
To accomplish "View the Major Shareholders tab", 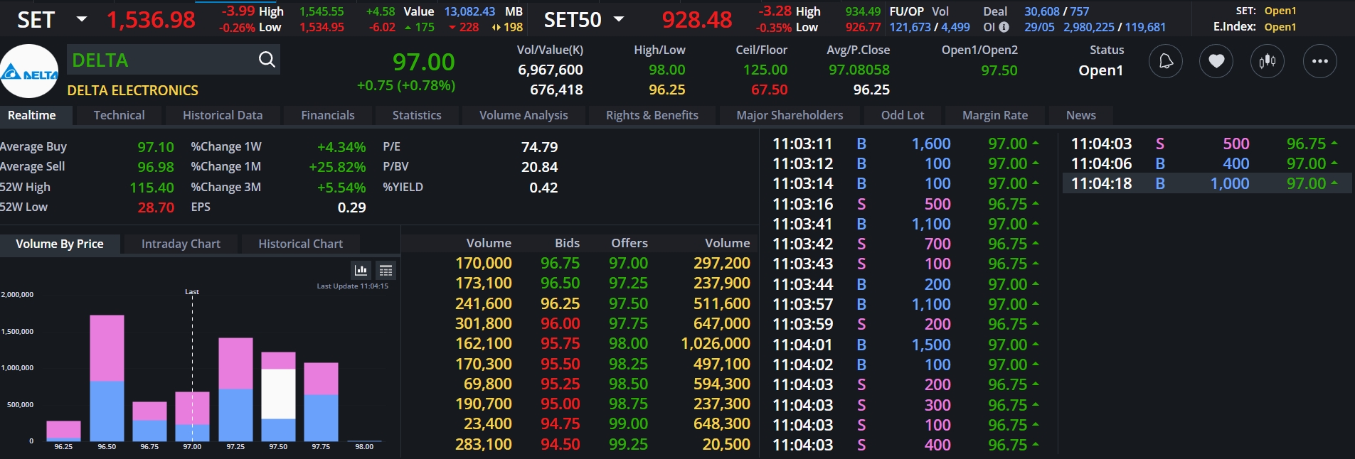I will coord(790,115).
